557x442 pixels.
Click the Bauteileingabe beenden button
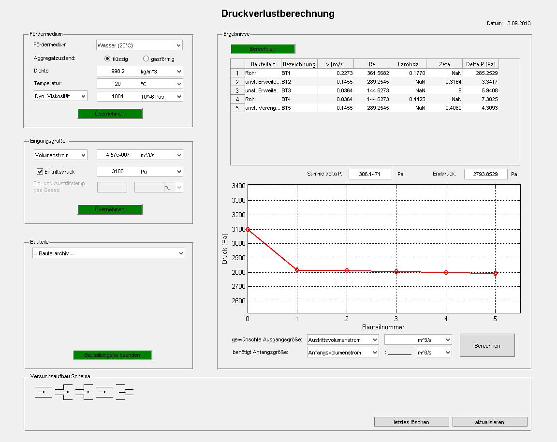[112, 355]
